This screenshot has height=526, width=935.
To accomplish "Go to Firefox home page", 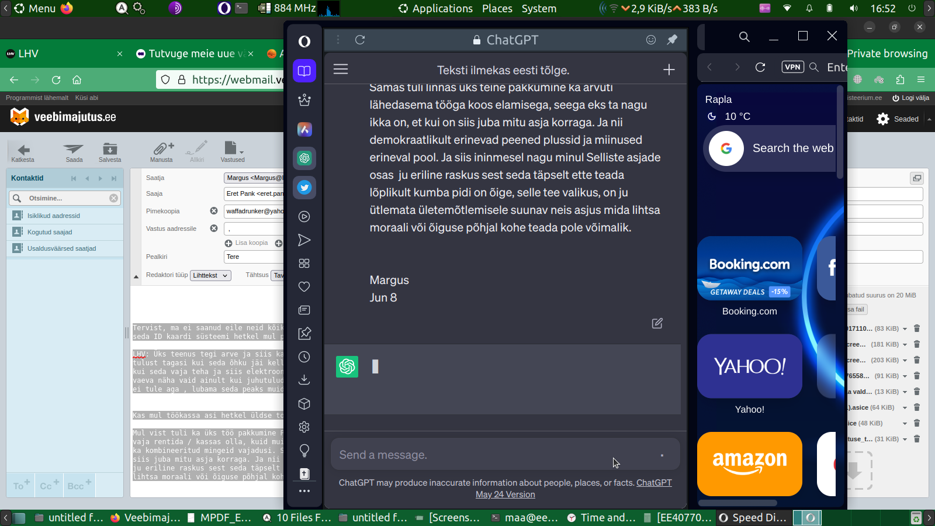I will pyautogui.click(x=77, y=80).
